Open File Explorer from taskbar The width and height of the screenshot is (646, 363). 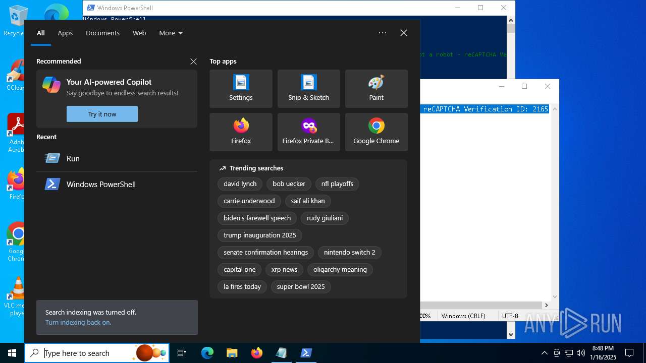[x=232, y=353]
